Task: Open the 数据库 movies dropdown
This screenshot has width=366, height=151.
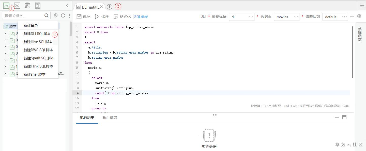Action: [x=286, y=17]
